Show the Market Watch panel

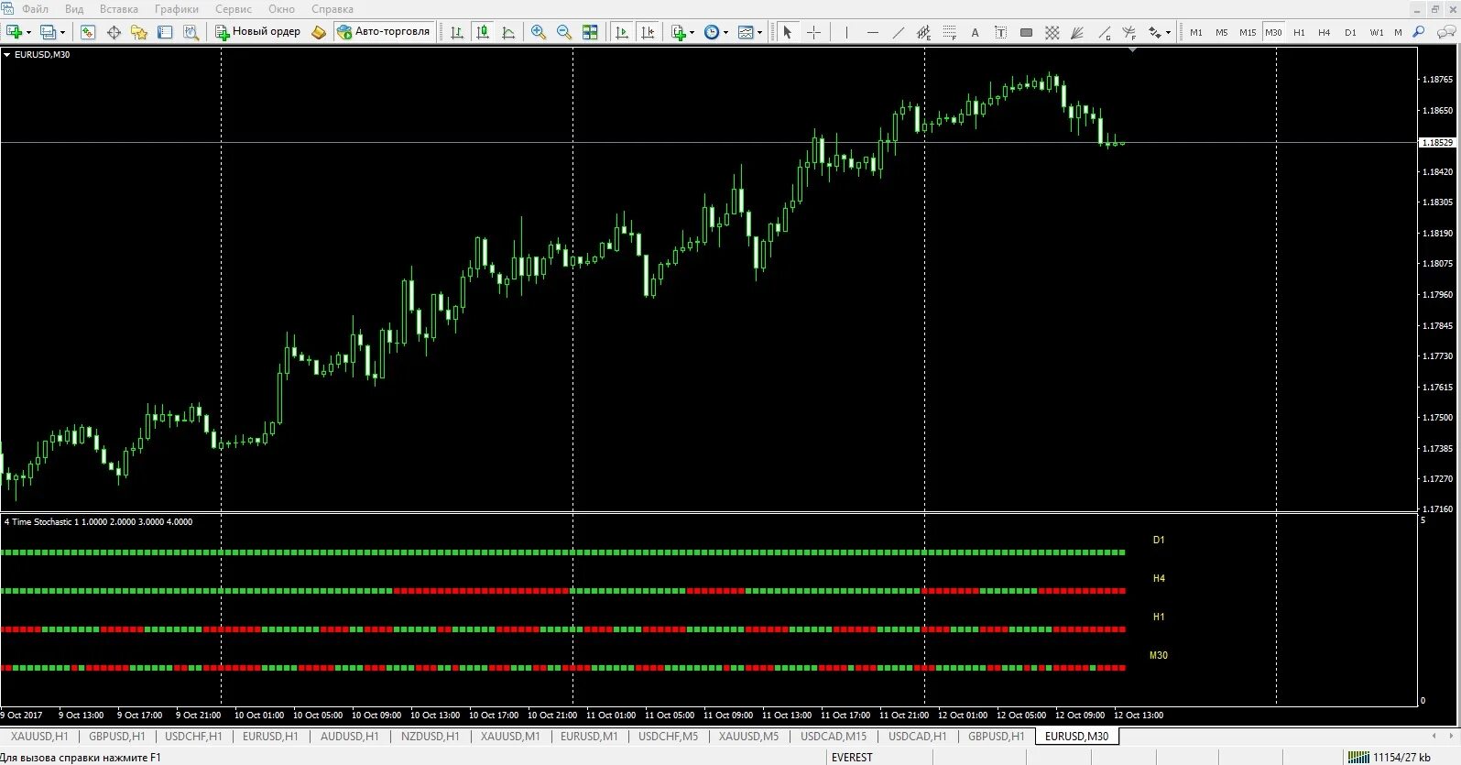88,32
